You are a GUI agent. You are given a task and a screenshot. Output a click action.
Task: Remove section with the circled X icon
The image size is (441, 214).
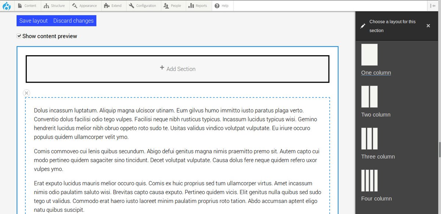tap(26, 93)
